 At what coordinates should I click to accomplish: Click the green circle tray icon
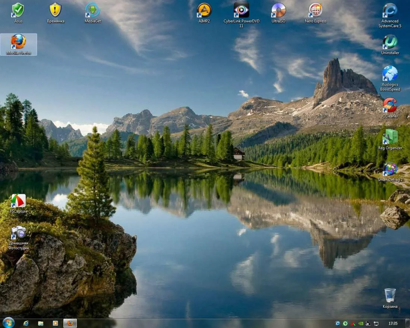345,324
